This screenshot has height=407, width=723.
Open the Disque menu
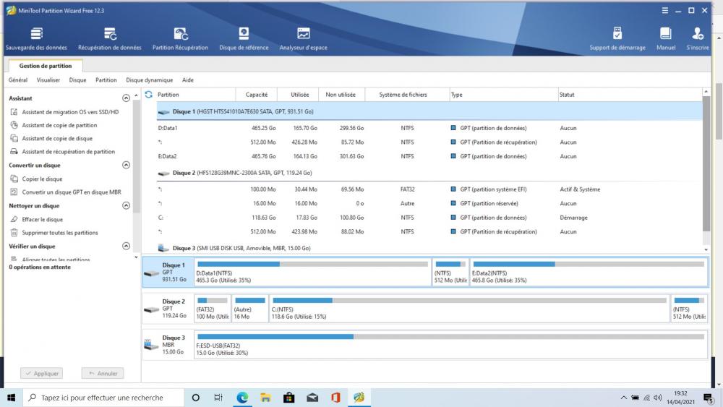pyautogui.click(x=77, y=80)
